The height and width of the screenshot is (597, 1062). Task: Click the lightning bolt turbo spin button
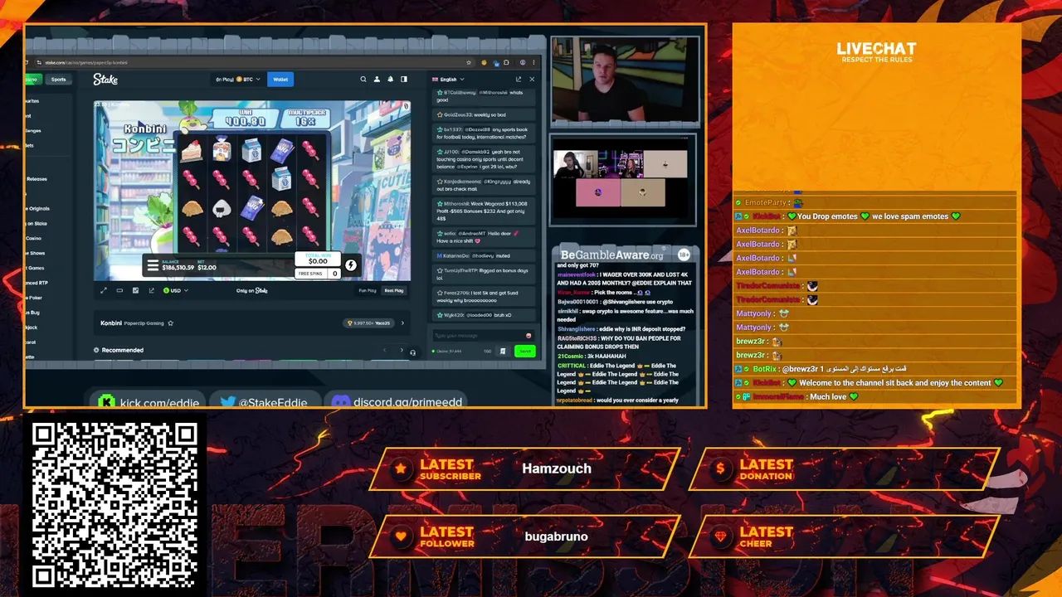click(x=351, y=265)
